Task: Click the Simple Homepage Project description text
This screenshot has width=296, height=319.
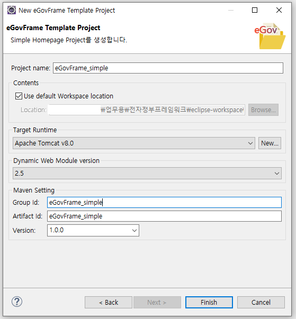Action: click(69, 40)
